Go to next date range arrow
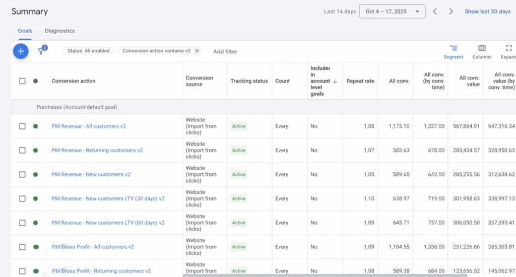The width and height of the screenshot is (516, 277). (451, 12)
